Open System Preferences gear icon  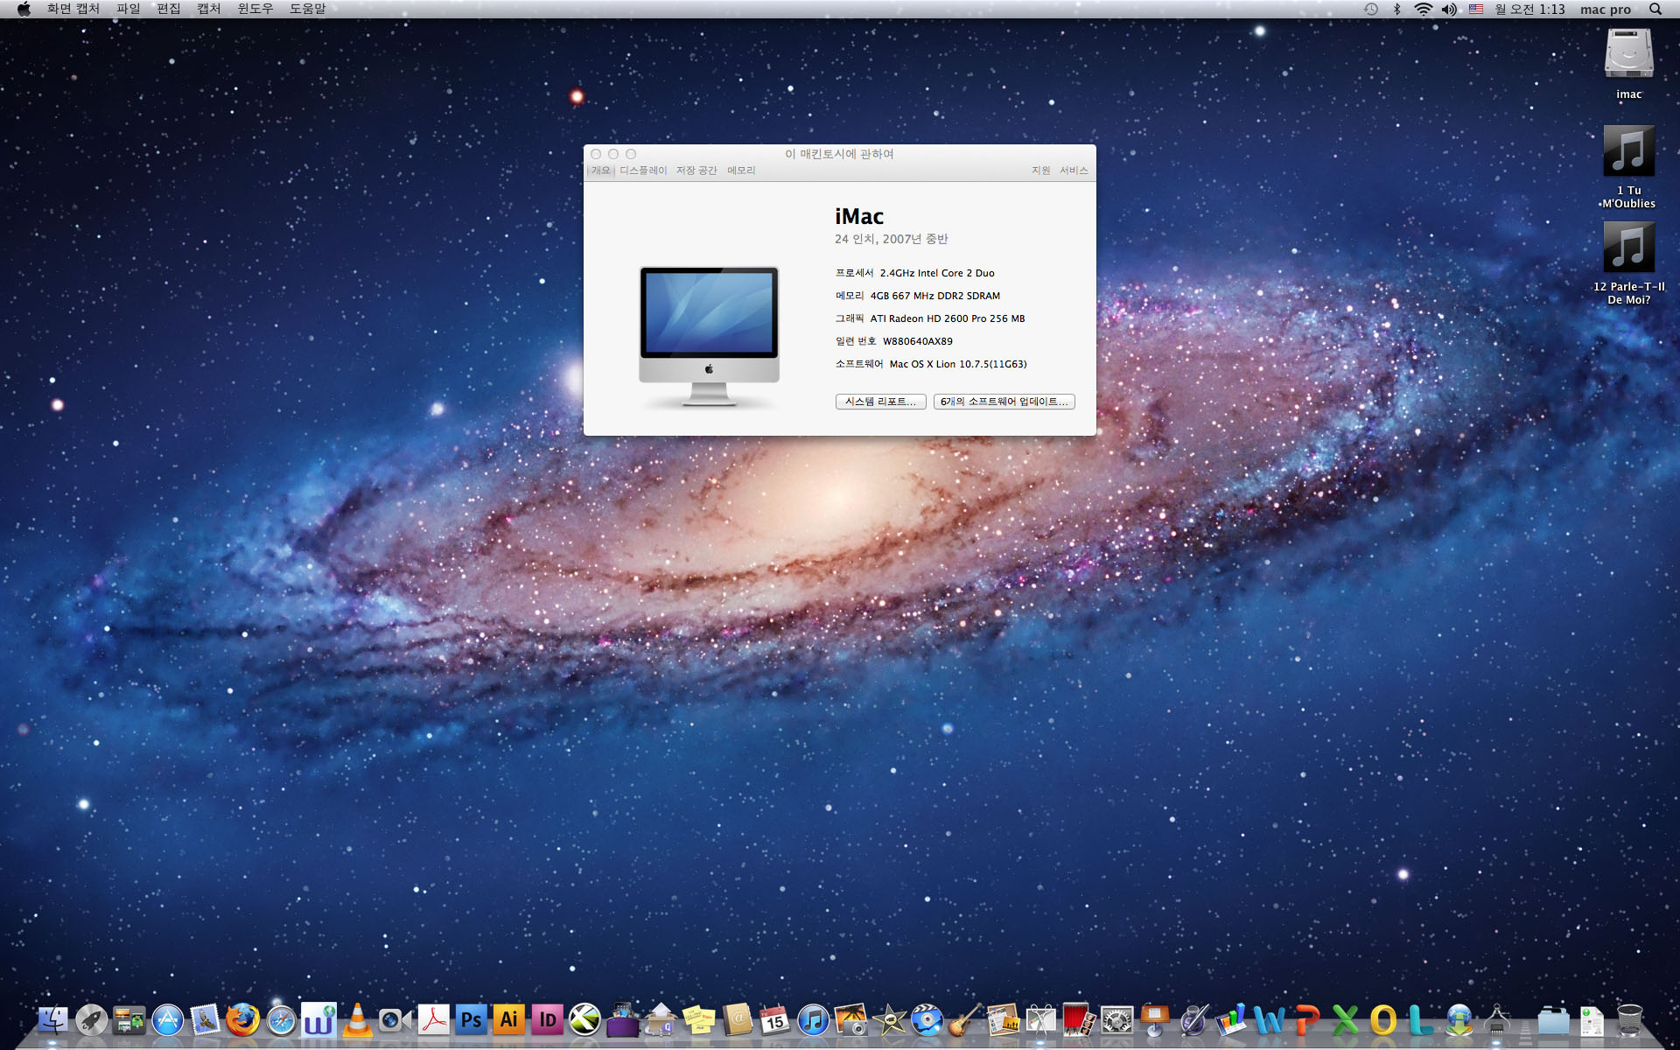tap(1116, 1020)
